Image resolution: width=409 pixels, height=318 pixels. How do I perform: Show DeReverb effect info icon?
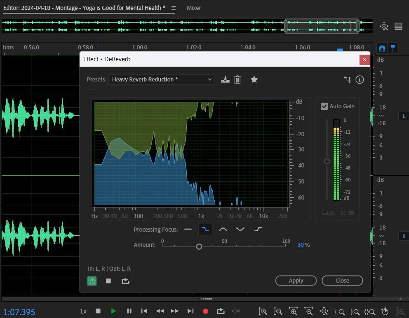(360, 80)
